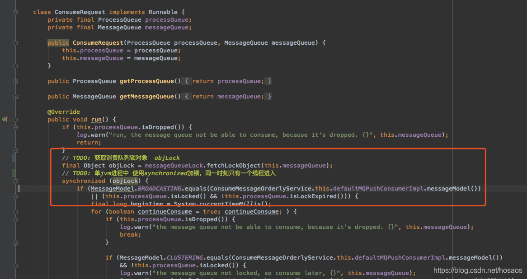Click the break; statement
The image size is (527, 279).
[x=131, y=235]
